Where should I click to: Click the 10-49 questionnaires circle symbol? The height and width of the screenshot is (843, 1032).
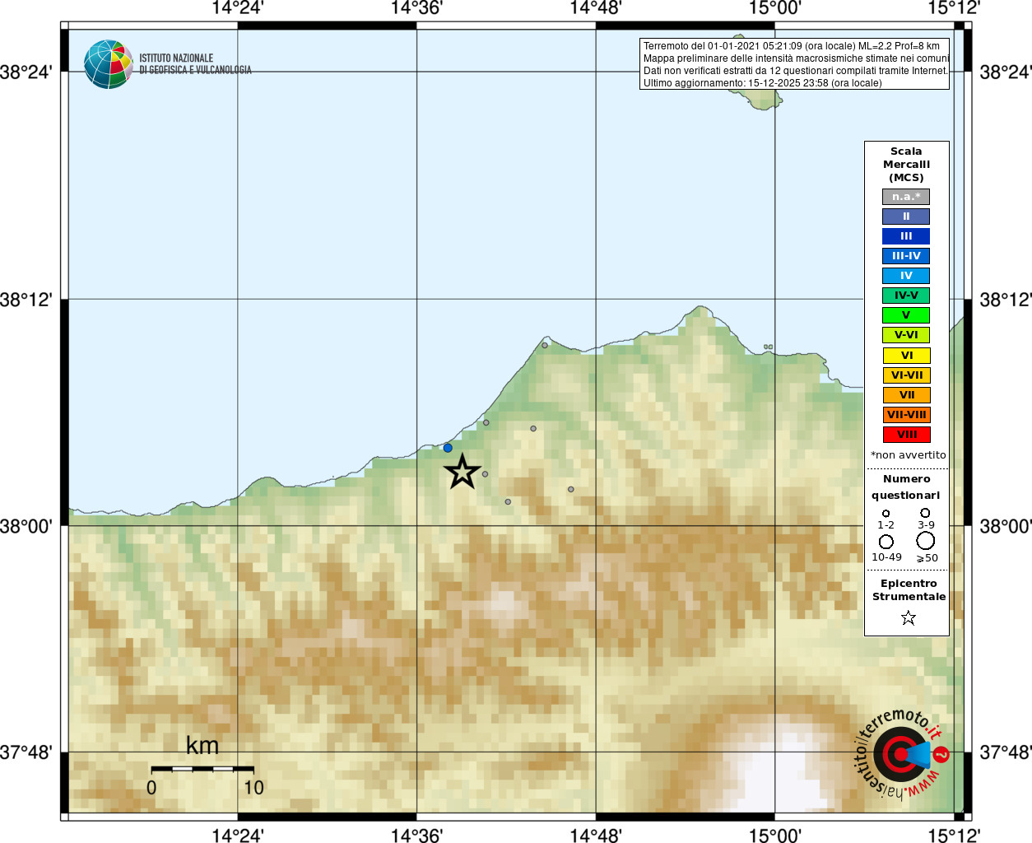click(x=886, y=542)
